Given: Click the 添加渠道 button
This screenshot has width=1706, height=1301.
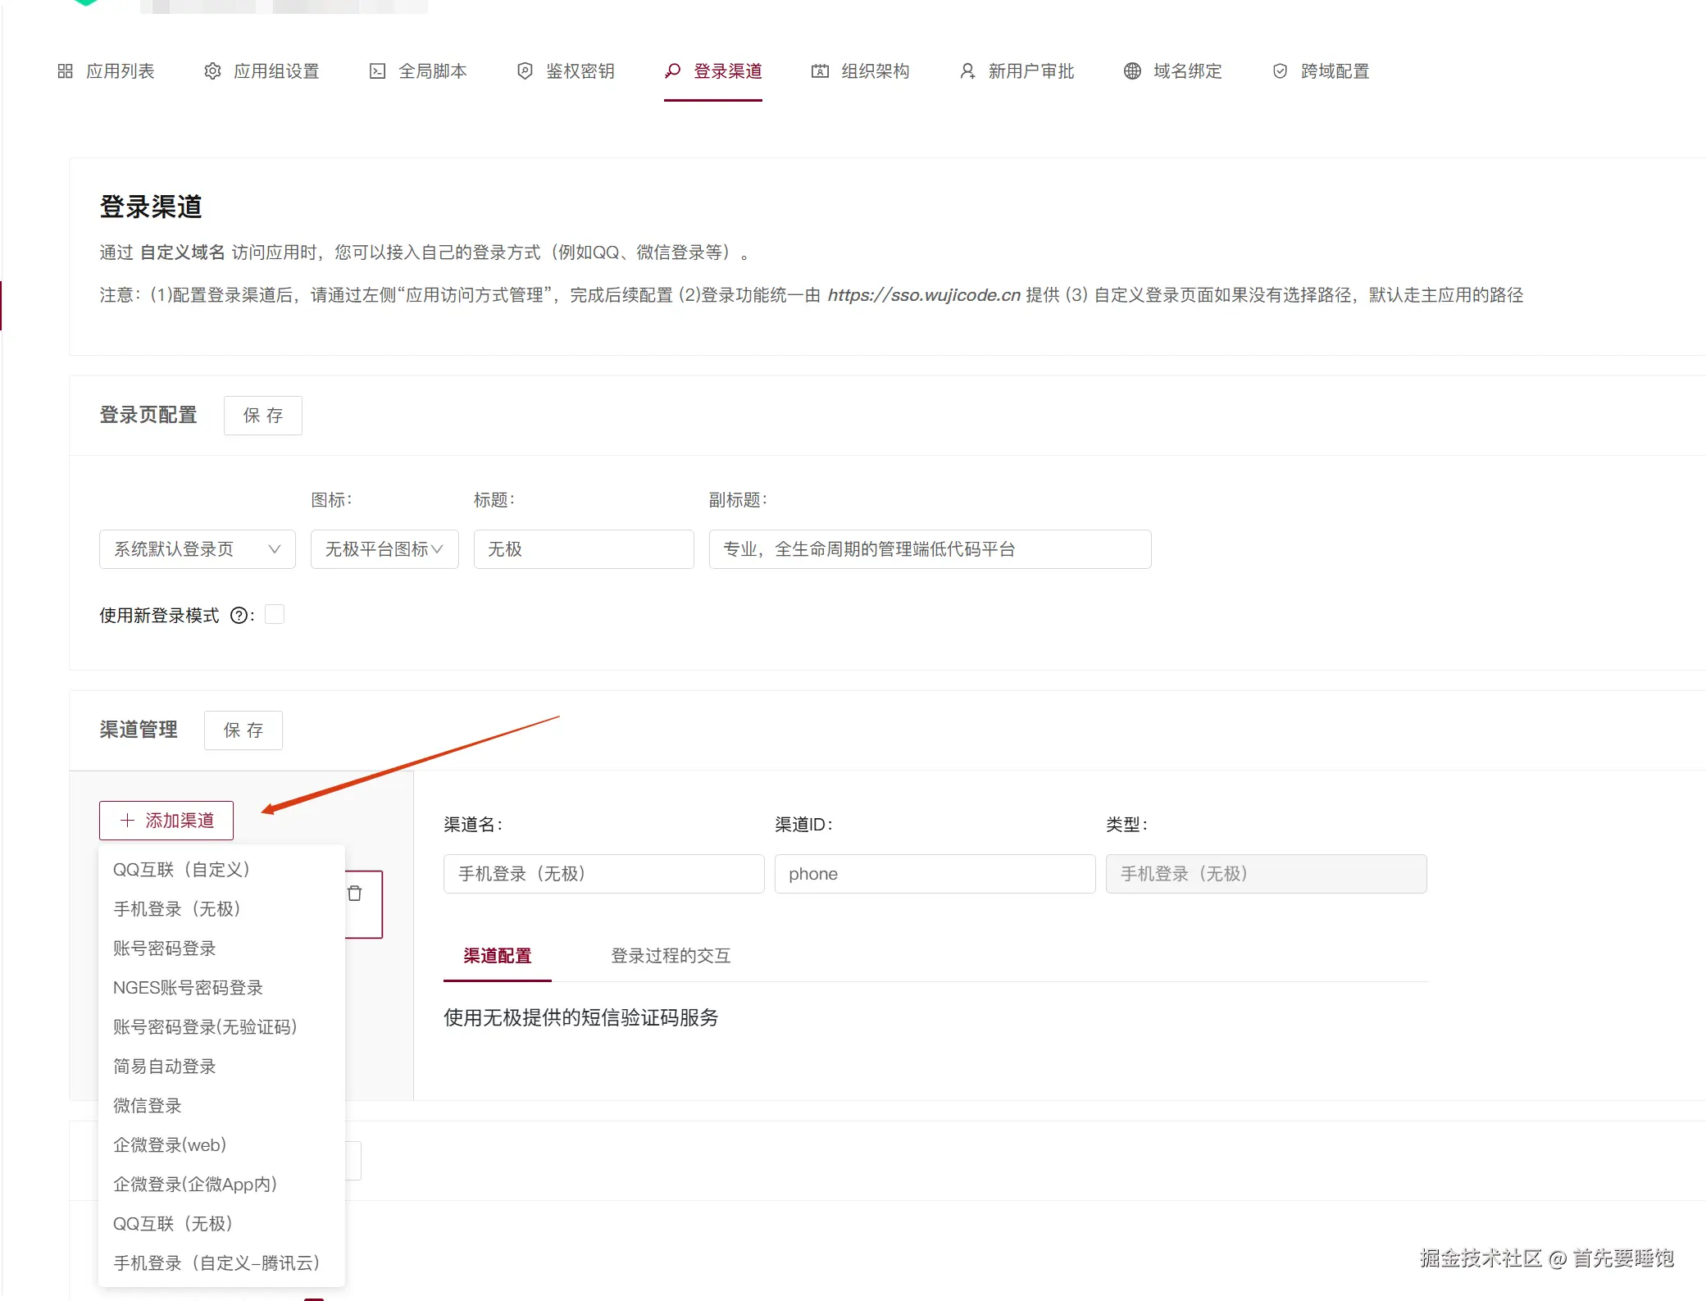Looking at the screenshot, I should (x=166, y=821).
